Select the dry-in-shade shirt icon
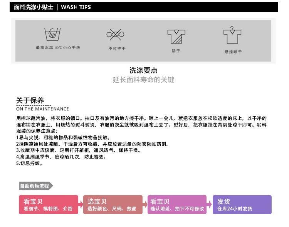 [176, 37]
